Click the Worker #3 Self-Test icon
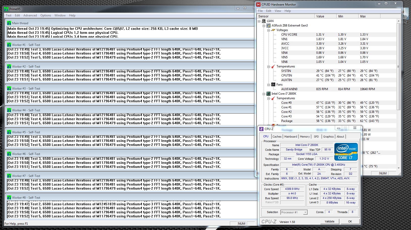The width and height of the screenshot is (411, 230). [x=9, y=88]
